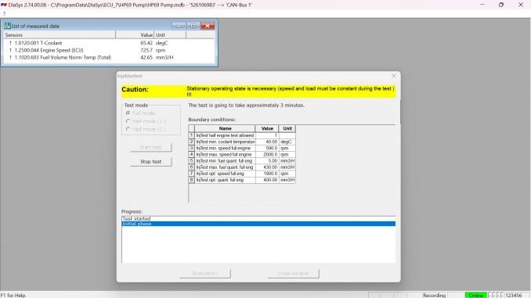Click the 2000.0 max speed value cell
The image size is (531, 298).
267,154
